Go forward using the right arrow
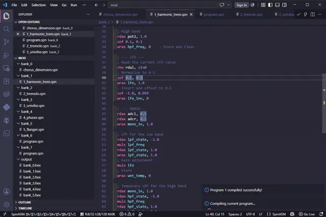 pyautogui.click(x=103, y=5)
